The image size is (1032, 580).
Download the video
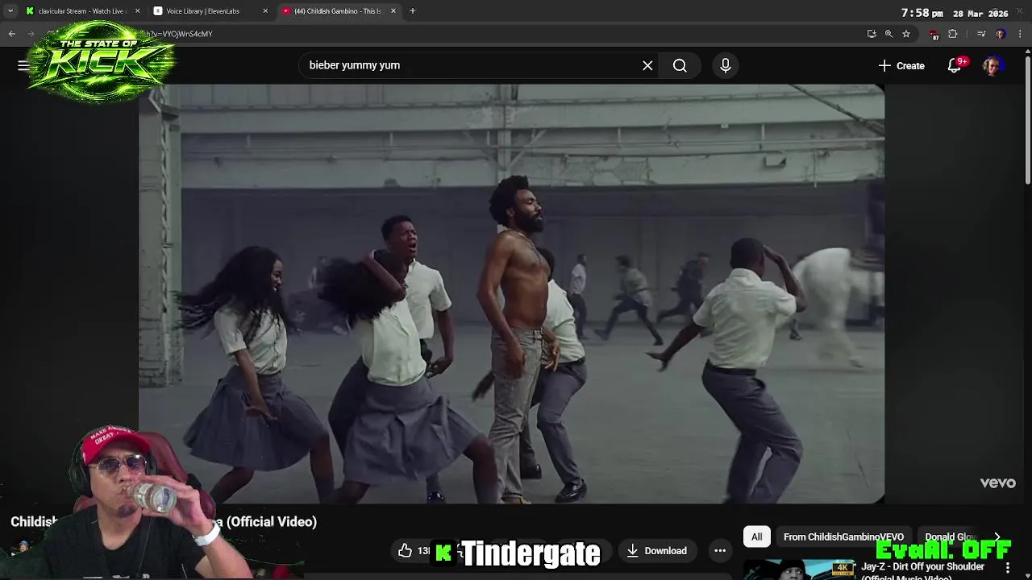pyautogui.click(x=657, y=551)
